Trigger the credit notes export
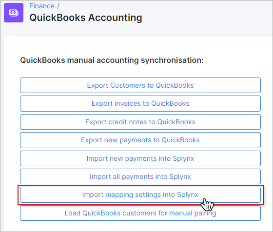Viewport: 273px width, 232px height. [140, 122]
